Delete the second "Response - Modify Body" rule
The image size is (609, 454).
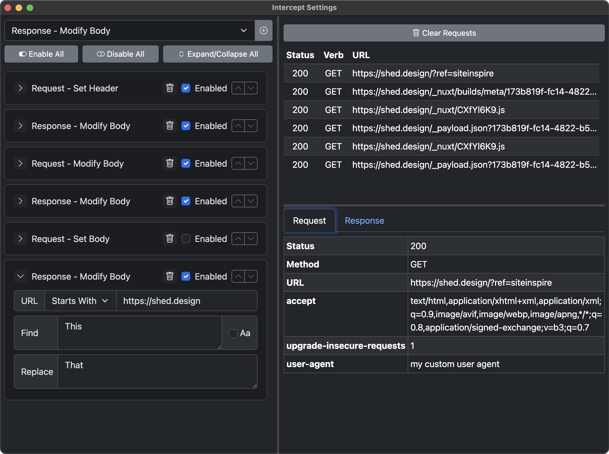coord(169,201)
